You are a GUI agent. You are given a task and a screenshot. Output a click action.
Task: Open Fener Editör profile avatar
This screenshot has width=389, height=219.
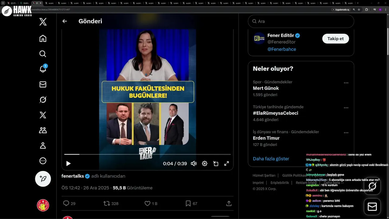click(259, 39)
